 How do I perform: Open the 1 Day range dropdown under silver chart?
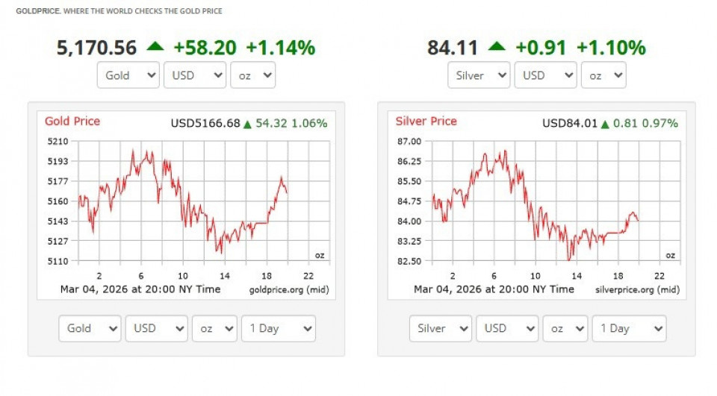pyautogui.click(x=629, y=328)
